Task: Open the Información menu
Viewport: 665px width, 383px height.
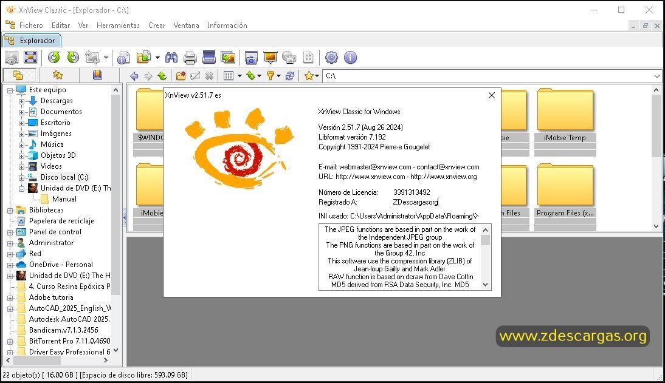Action: 227,25
